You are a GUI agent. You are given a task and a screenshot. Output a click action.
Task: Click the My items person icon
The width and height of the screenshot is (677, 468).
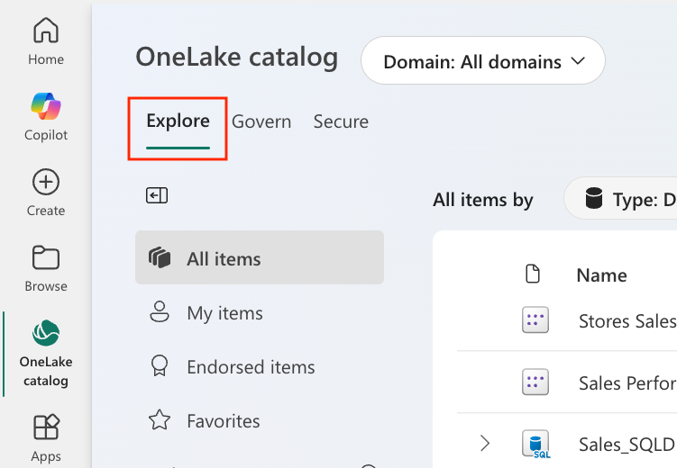[x=160, y=312]
